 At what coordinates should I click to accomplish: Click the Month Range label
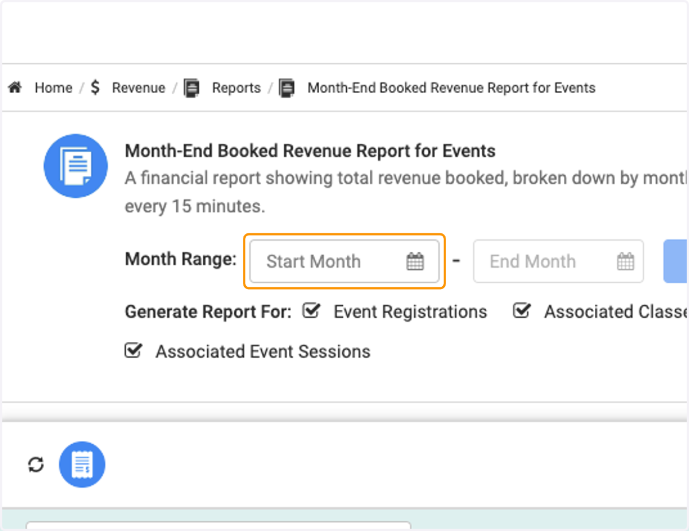tap(180, 259)
